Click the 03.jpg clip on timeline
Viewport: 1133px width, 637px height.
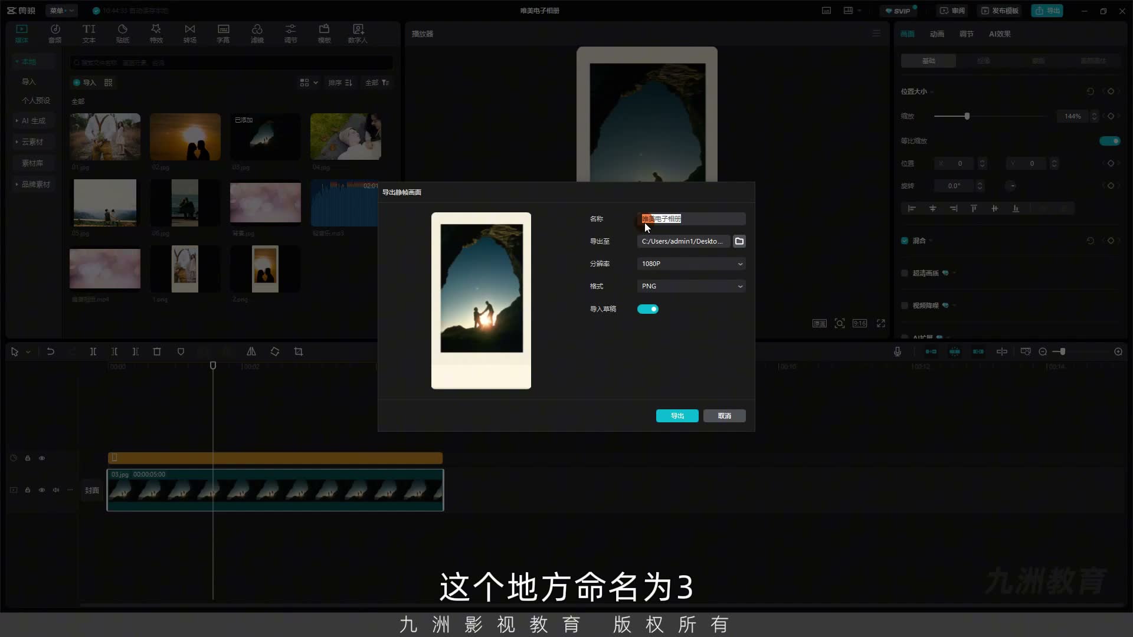pos(275,490)
